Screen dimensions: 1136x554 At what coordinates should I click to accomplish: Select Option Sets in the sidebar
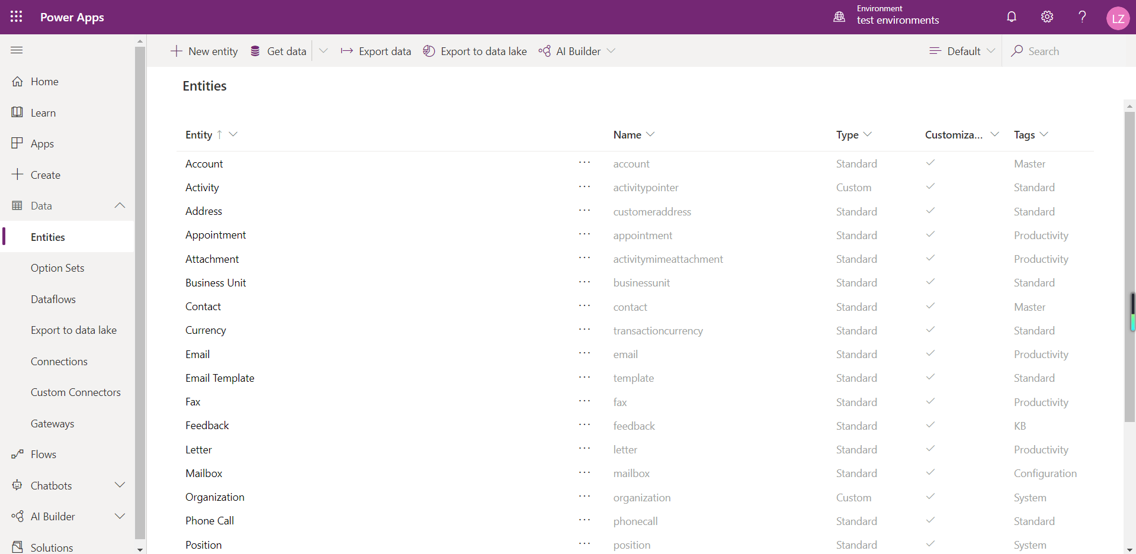click(57, 268)
